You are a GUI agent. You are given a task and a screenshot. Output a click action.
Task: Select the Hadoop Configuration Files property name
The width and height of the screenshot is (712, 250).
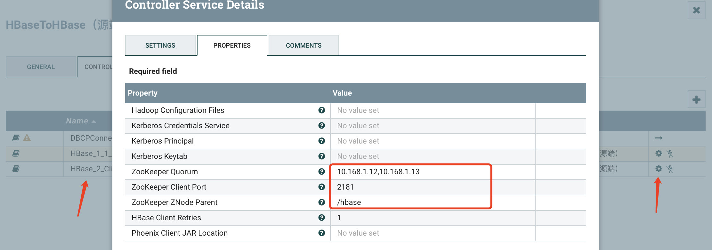click(178, 110)
